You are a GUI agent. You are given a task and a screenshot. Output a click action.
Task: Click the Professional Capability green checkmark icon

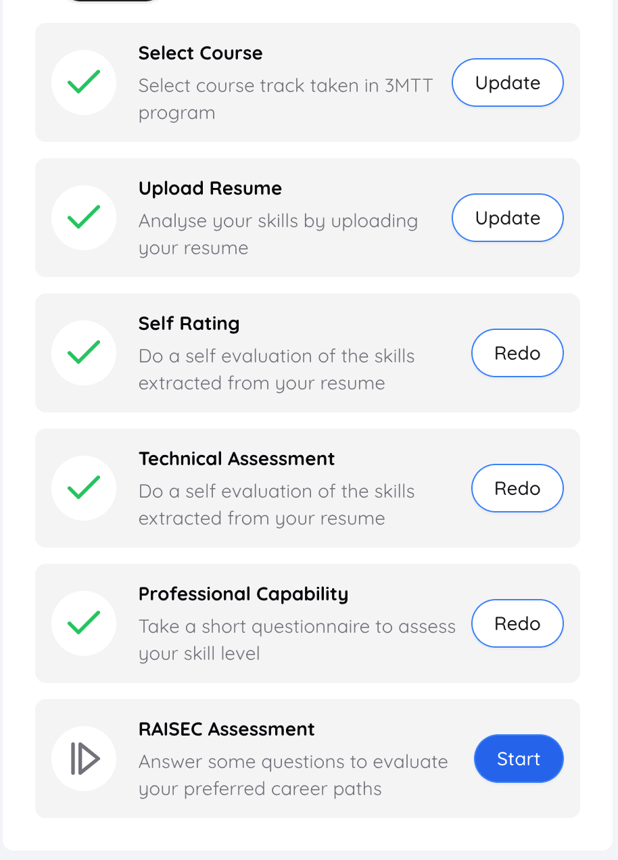click(x=84, y=623)
